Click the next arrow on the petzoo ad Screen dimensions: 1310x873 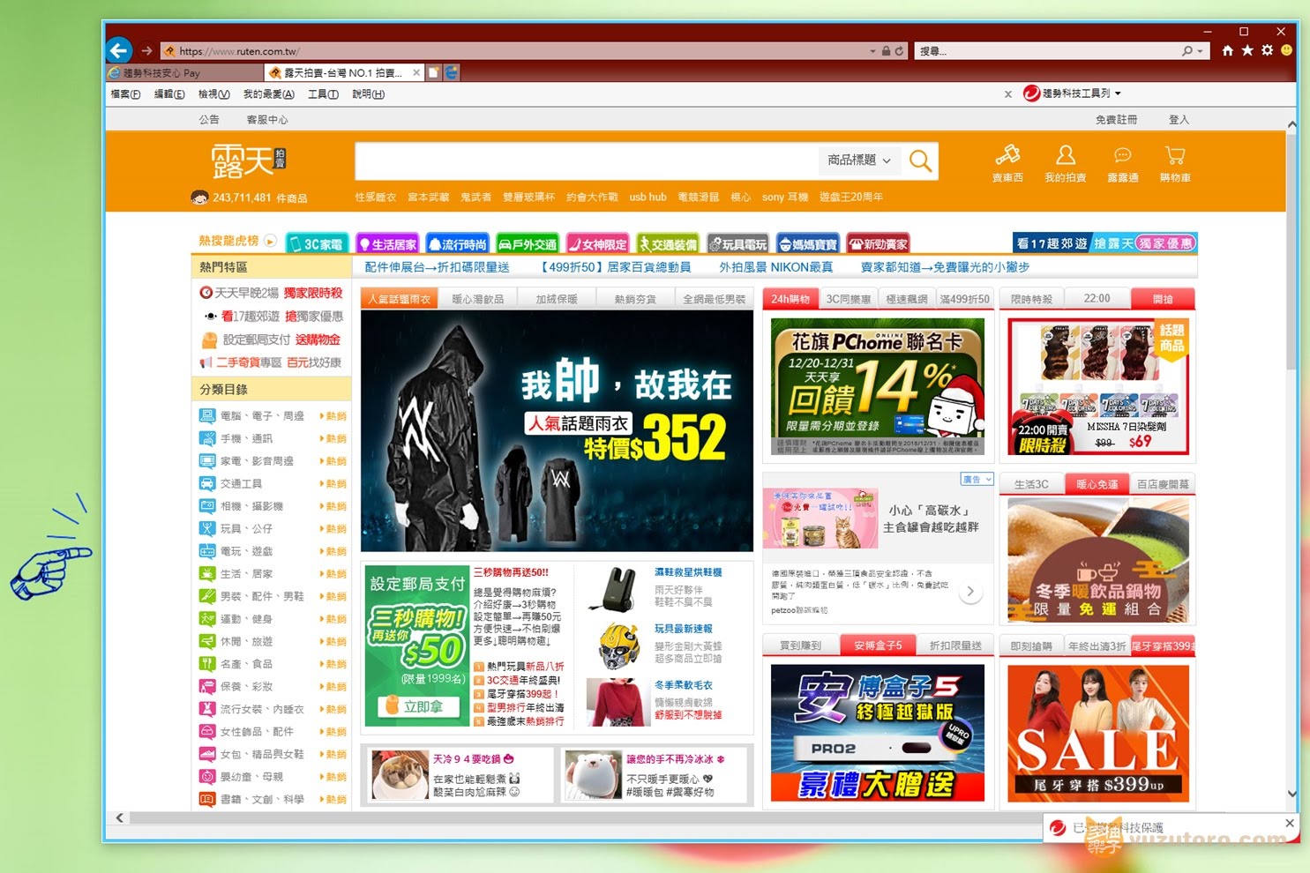pyautogui.click(x=970, y=592)
